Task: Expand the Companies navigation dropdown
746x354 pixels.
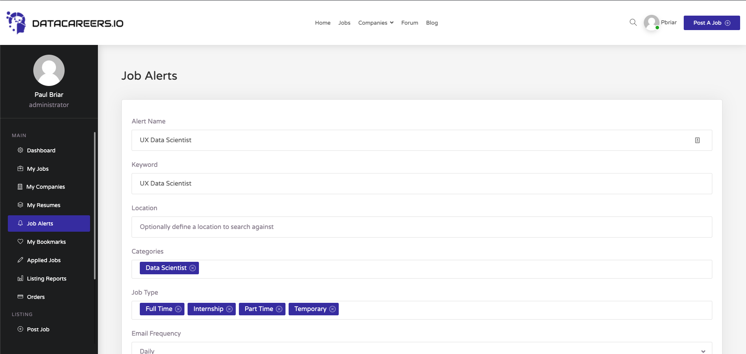Action: (375, 23)
